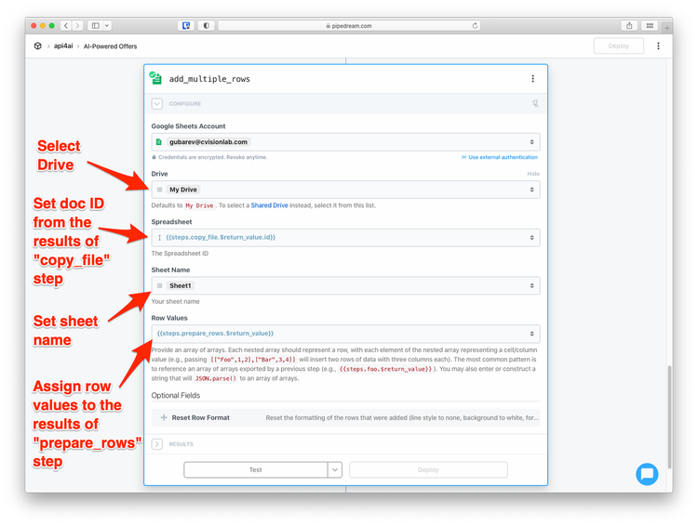This screenshot has width=698, height=526.
Task: Click the Spreadsheet ID input field
Action: coord(345,237)
